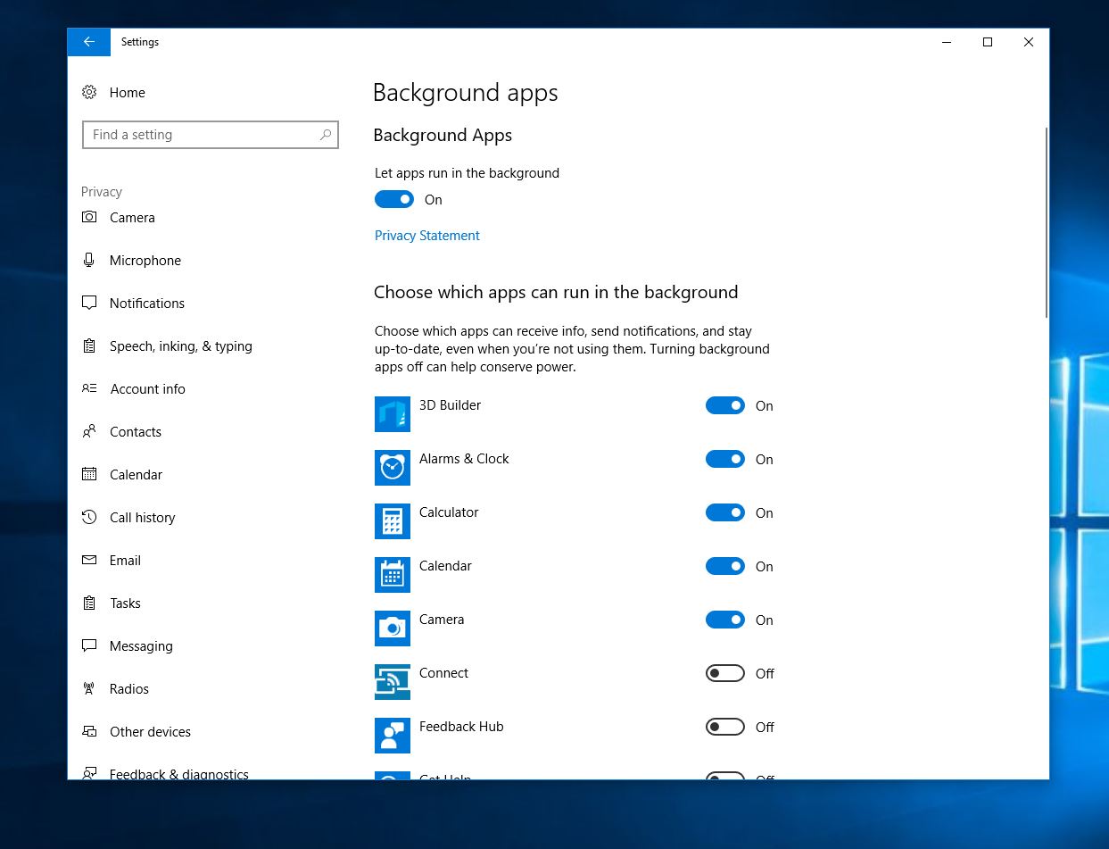Turn on Feedback Hub background toggle
1109x849 pixels.
pyautogui.click(x=724, y=727)
